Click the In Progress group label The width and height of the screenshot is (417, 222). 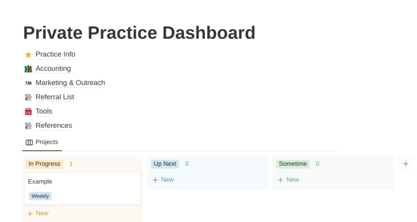click(x=44, y=164)
